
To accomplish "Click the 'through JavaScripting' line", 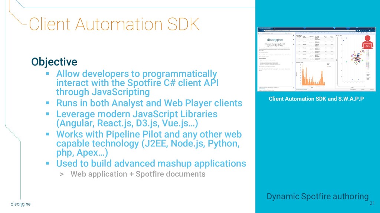I will [103, 92].
